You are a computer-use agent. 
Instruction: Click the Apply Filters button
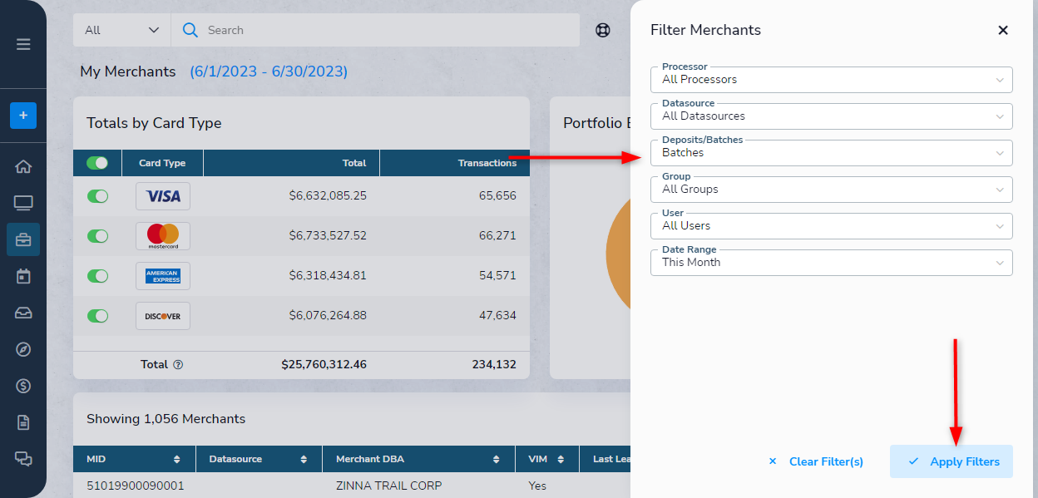click(x=951, y=461)
